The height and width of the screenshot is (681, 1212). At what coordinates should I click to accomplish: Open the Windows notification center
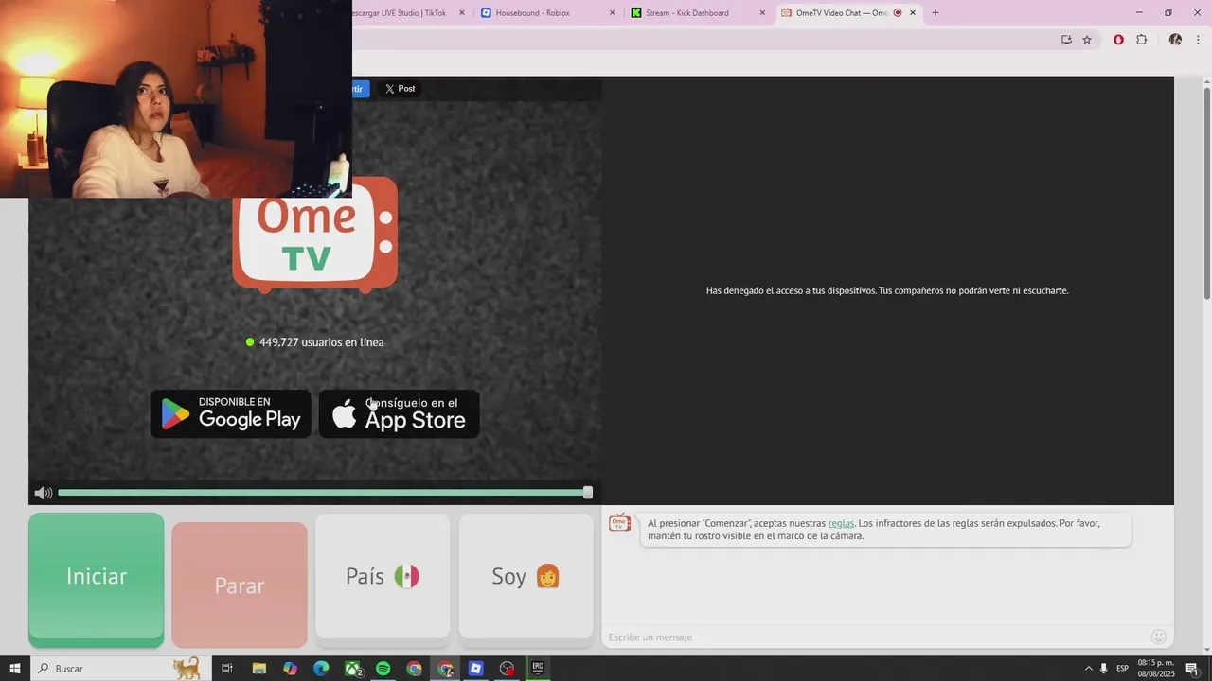(x=1192, y=669)
